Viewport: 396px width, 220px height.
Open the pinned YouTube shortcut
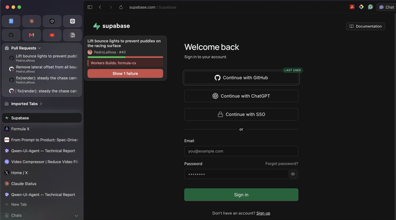click(x=52, y=35)
